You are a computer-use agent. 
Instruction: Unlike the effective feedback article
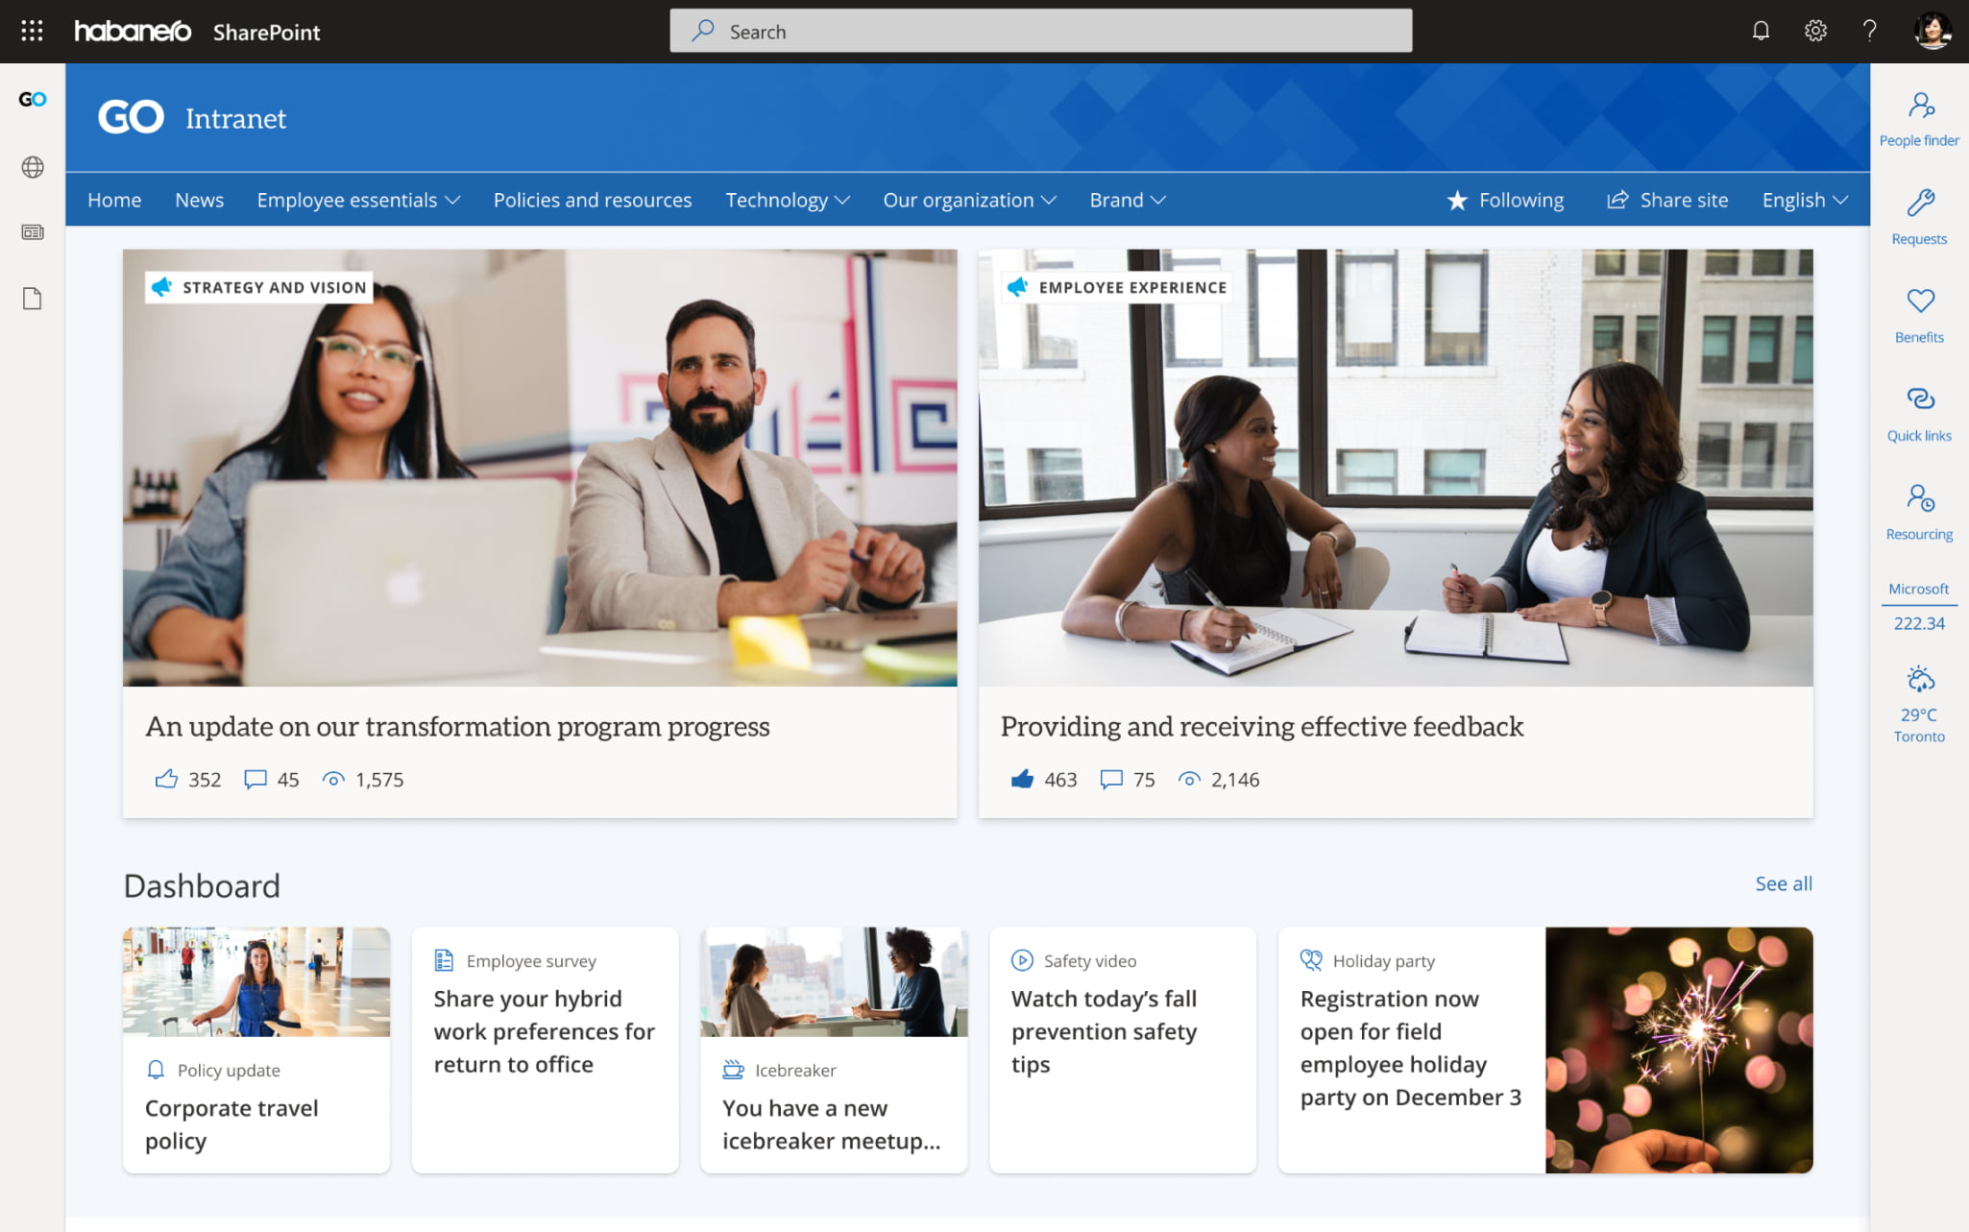1022,779
